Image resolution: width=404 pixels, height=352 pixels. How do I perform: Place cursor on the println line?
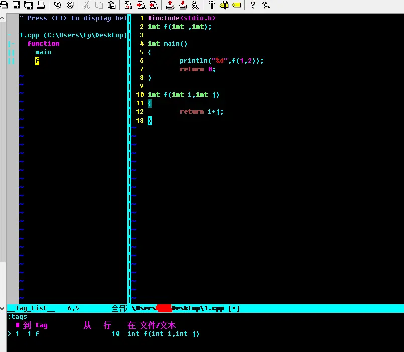click(x=222, y=61)
